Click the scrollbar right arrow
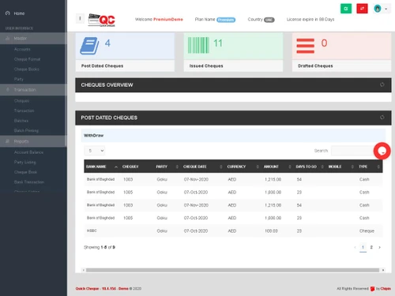This screenshot has height=296, width=395. click(x=383, y=270)
